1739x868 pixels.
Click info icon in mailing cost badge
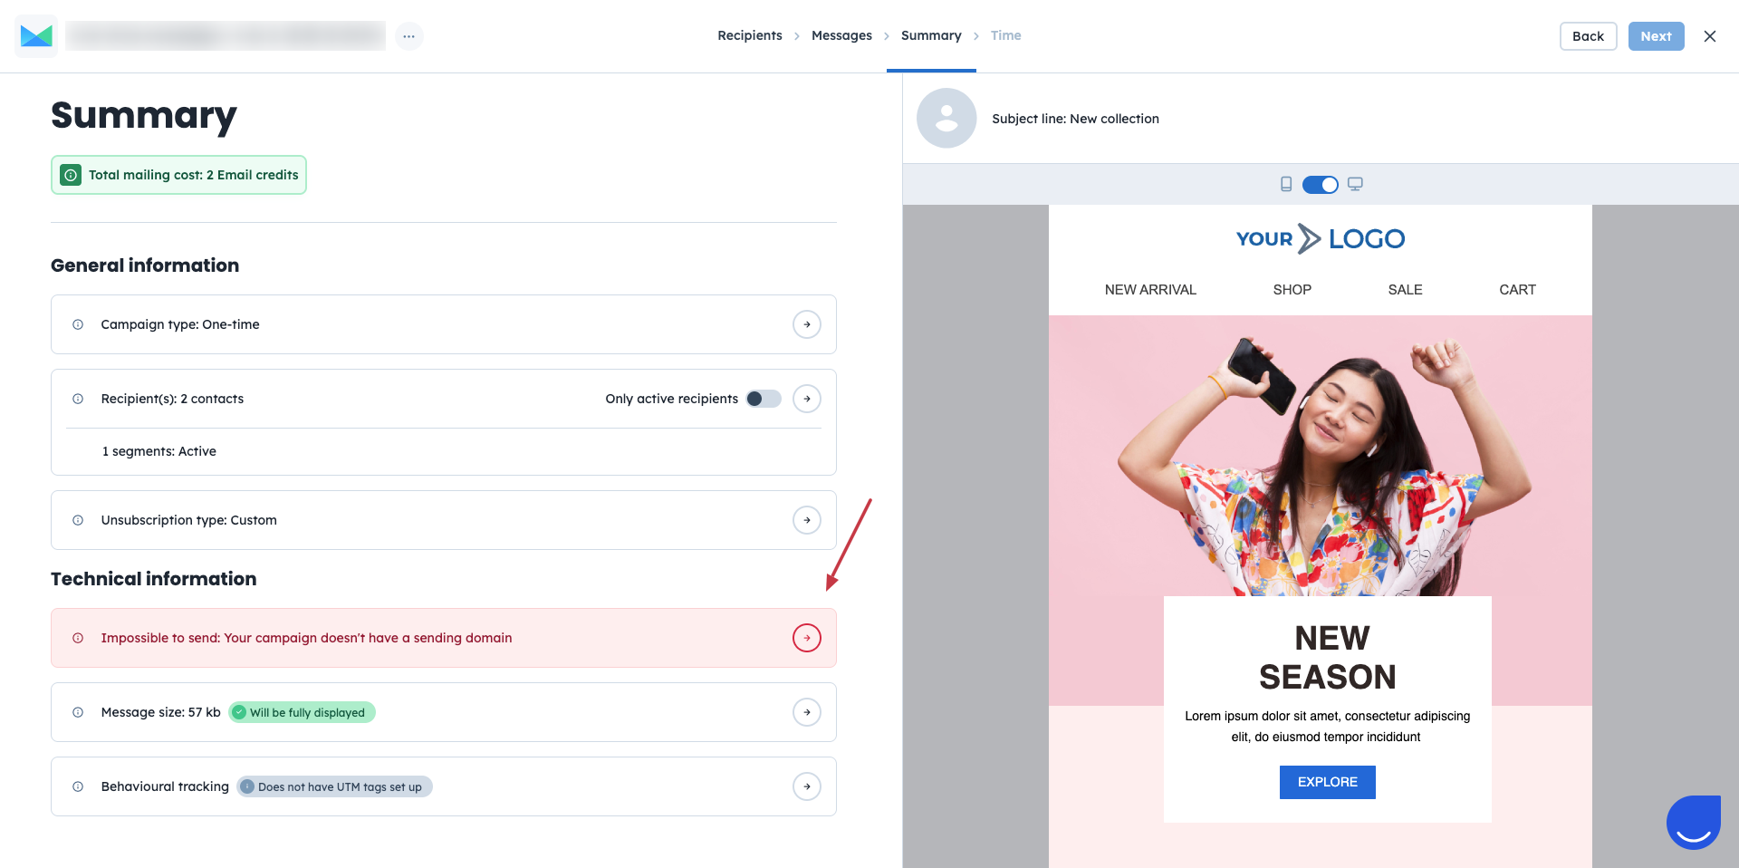tap(71, 175)
